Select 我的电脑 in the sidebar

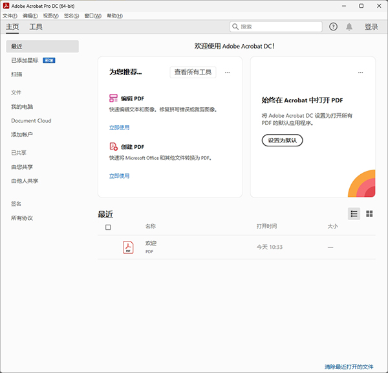tap(22, 107)
